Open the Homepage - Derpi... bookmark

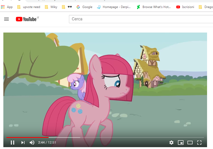click(x=114, y=7)
